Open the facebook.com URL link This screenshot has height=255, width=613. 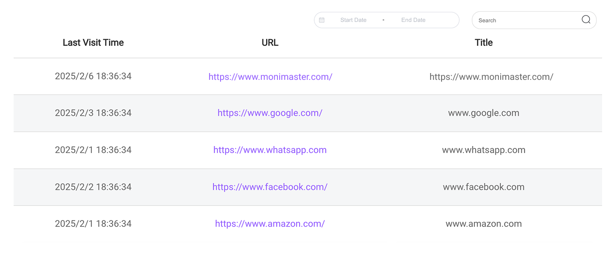(x=270, y=187)
